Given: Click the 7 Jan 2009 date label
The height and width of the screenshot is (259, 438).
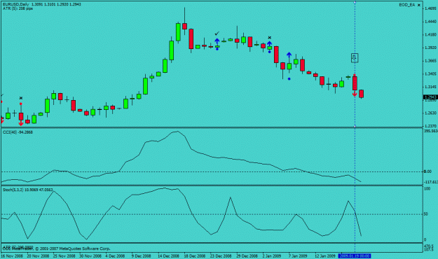Looking at the screenshot, I should [x=298, y=256].
